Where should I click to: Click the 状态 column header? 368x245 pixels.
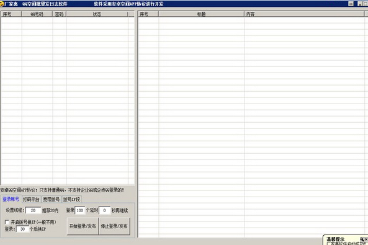pos(97,14)
